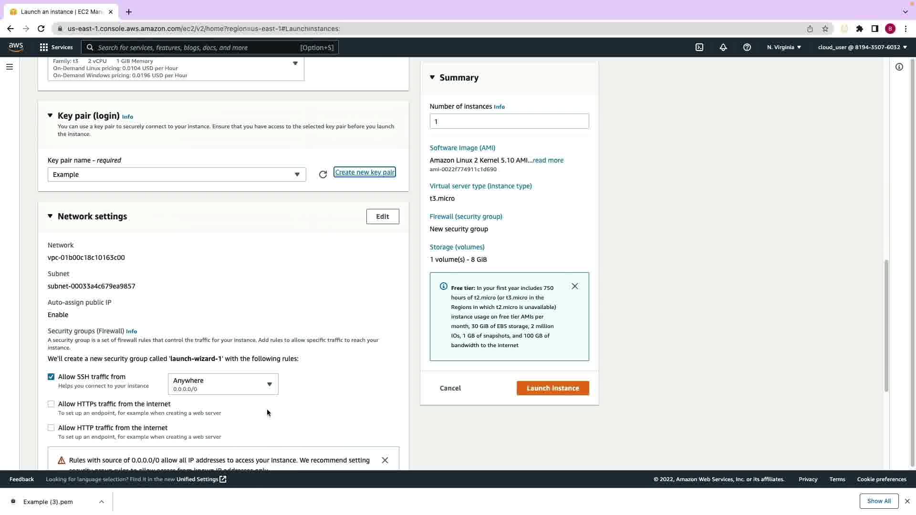Uncheck Allow SSH traffic from

51,377
